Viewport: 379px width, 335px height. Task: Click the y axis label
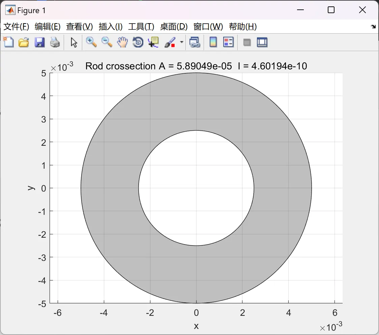31,188
